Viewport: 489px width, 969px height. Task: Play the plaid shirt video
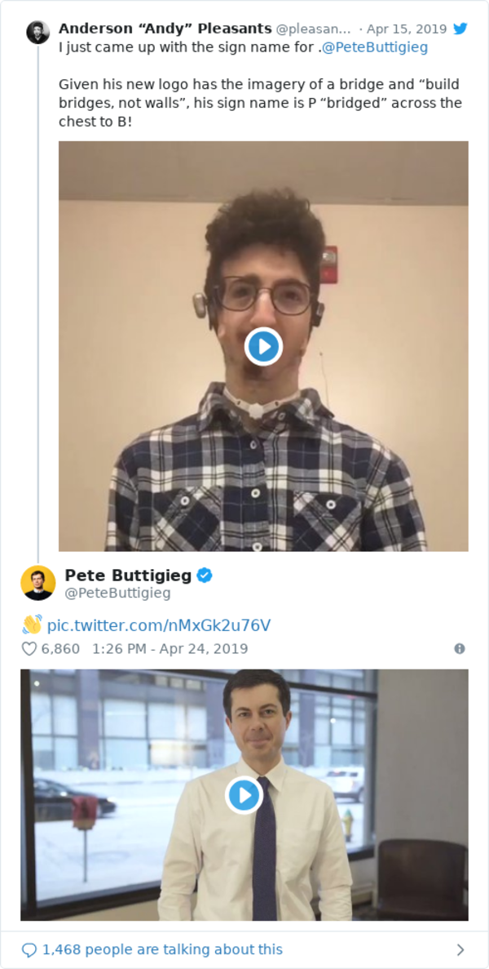(263, 347)
